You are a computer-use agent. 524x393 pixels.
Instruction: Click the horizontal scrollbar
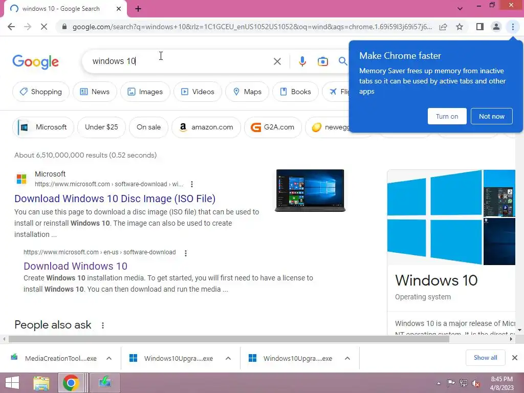click(229, 339)
